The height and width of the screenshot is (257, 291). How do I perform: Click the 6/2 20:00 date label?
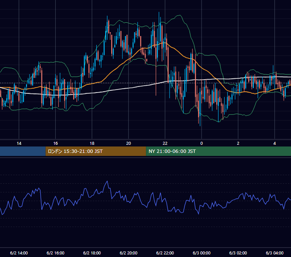click(x=128, y=253)
